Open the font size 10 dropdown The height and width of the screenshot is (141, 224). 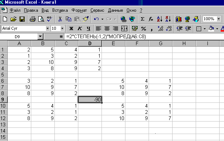[62, 29]
